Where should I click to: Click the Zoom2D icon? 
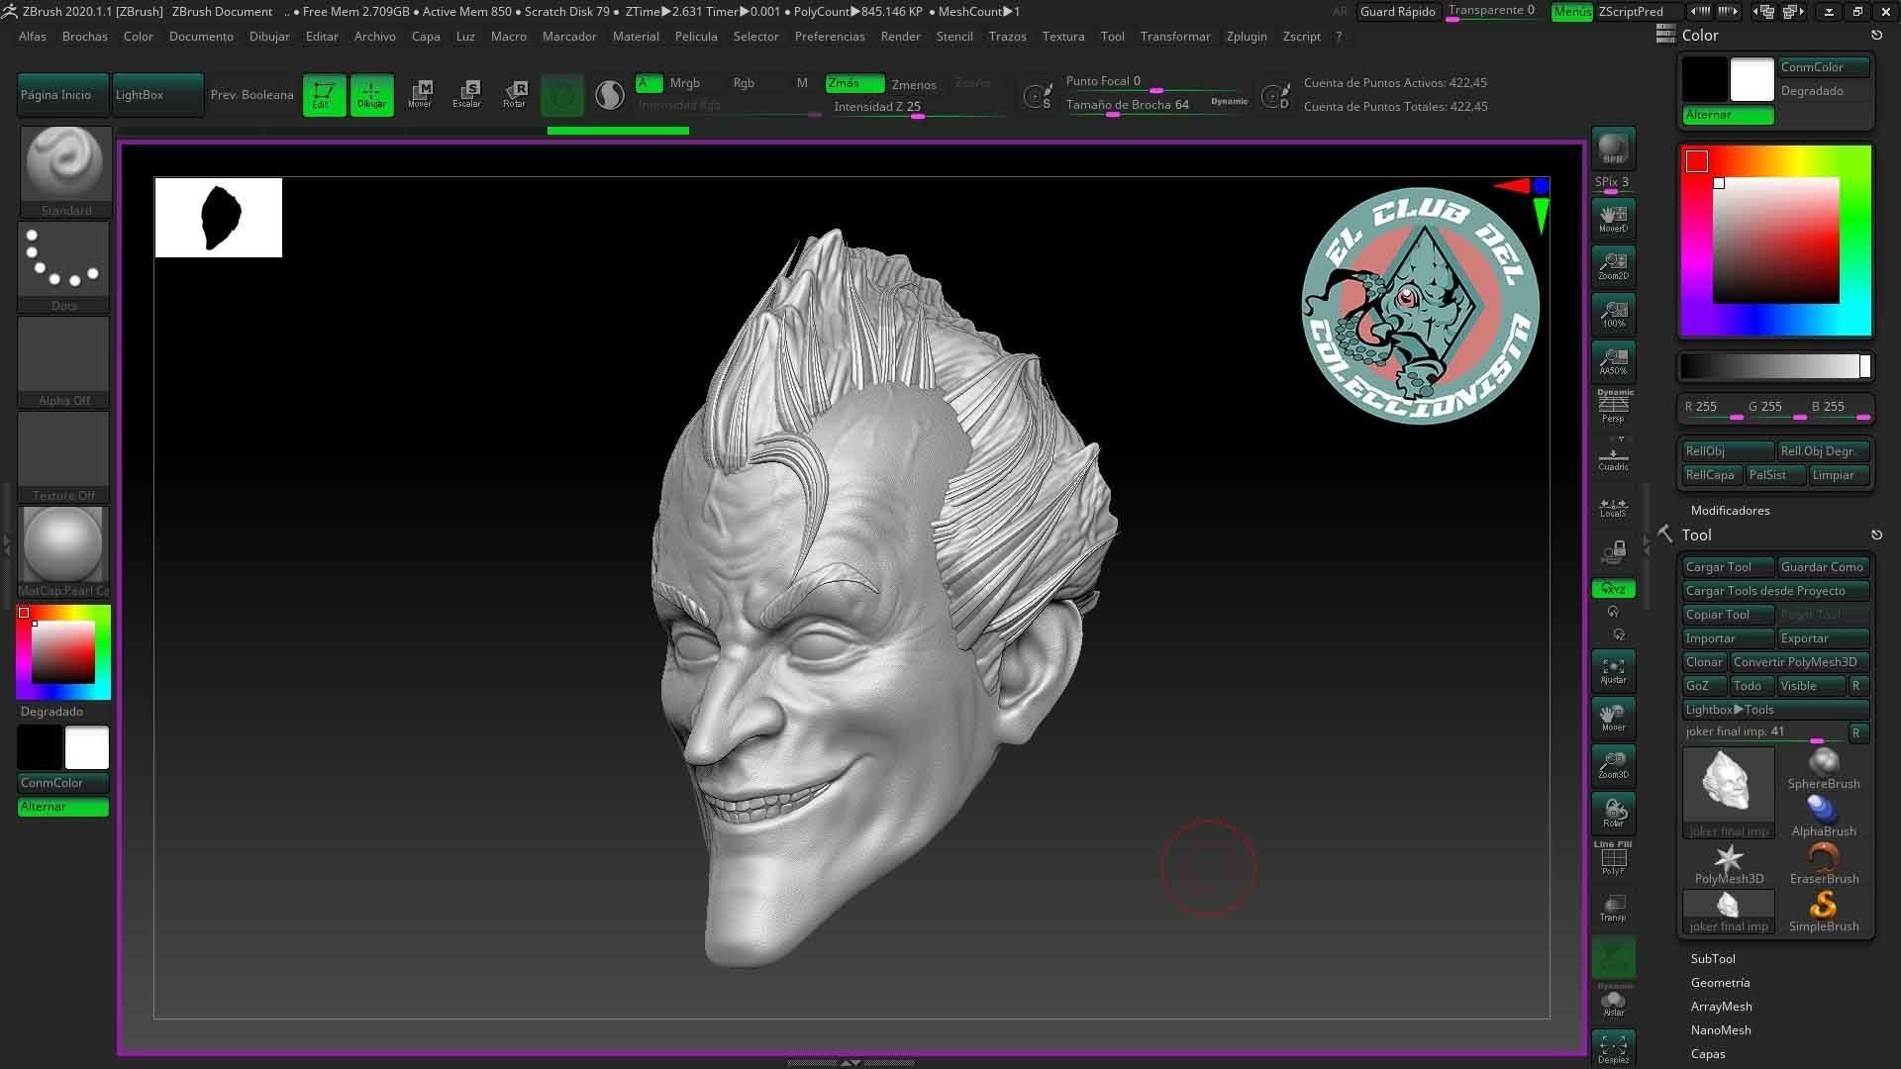(1613, 265)
